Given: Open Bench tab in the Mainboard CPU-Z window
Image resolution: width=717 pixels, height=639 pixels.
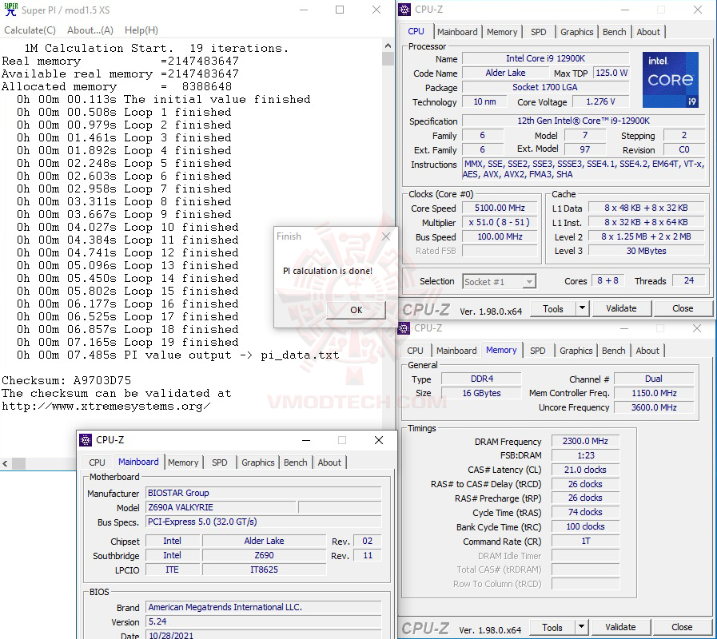Looking at the screenshot, I should pos(296,462).
